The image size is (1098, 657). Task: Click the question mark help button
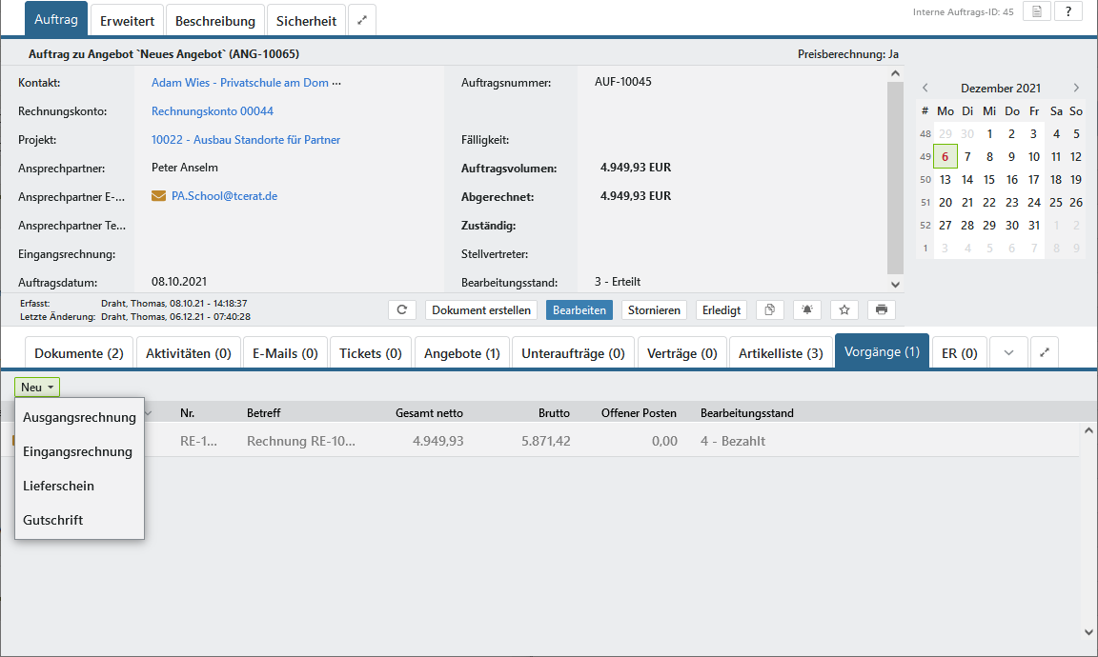pos(1068,12)
